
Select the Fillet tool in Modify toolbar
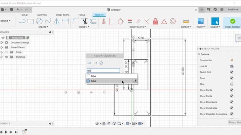point(76,21)
